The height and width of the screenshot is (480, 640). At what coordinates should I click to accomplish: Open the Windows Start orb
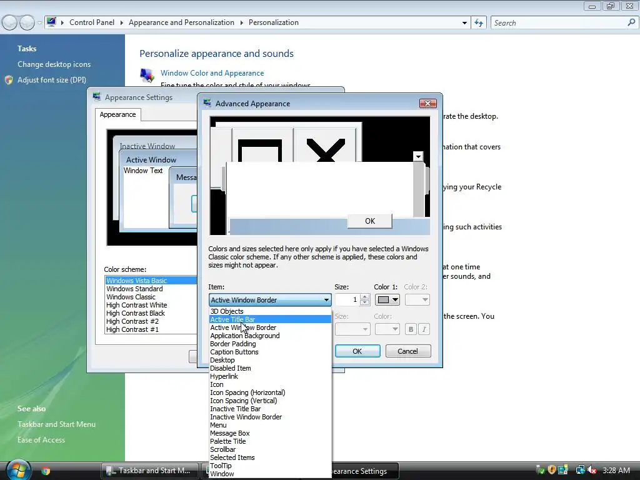pos(18,470)
